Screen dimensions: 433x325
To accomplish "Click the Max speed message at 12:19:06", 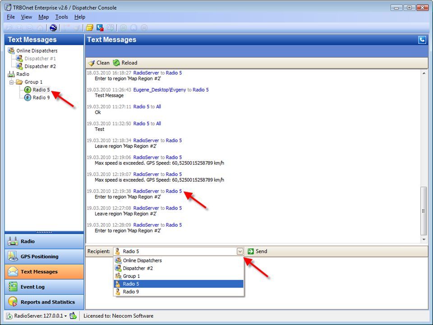I will (159, 163).
